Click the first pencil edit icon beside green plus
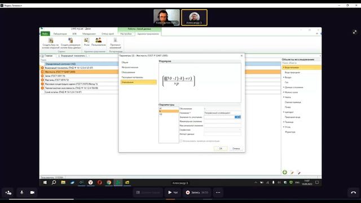The width and height of the screenshot is (361, 203). click(x=292, y=173)
